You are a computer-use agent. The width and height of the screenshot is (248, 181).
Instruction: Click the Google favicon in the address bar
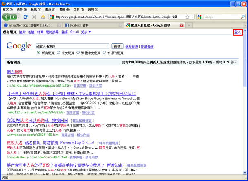(x=52, y=17)
